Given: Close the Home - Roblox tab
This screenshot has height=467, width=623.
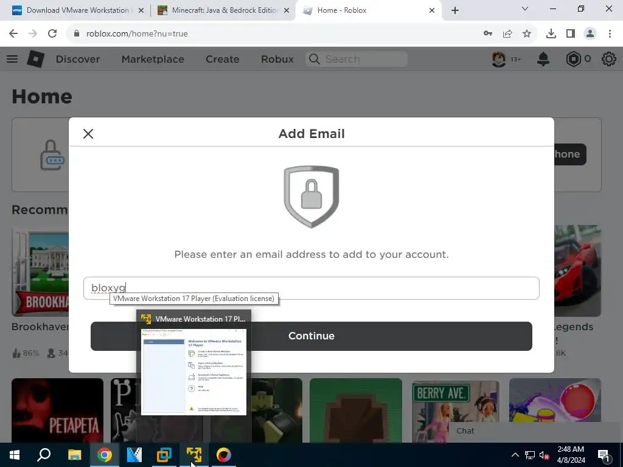Looking at the screenshot, I should [x=432, y=10].
